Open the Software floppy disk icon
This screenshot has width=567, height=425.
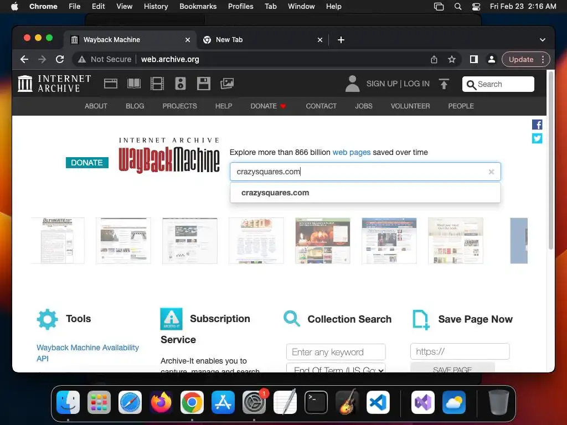204,84
